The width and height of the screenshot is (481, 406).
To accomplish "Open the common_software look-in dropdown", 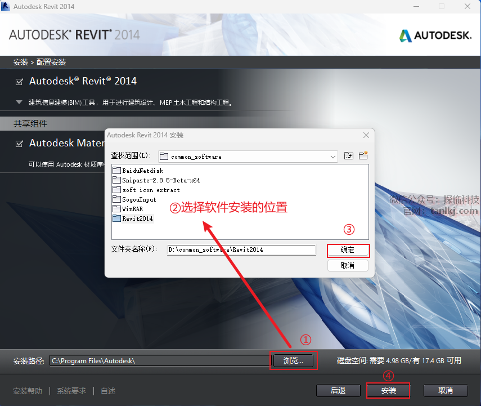I will [x=333, y=157].
